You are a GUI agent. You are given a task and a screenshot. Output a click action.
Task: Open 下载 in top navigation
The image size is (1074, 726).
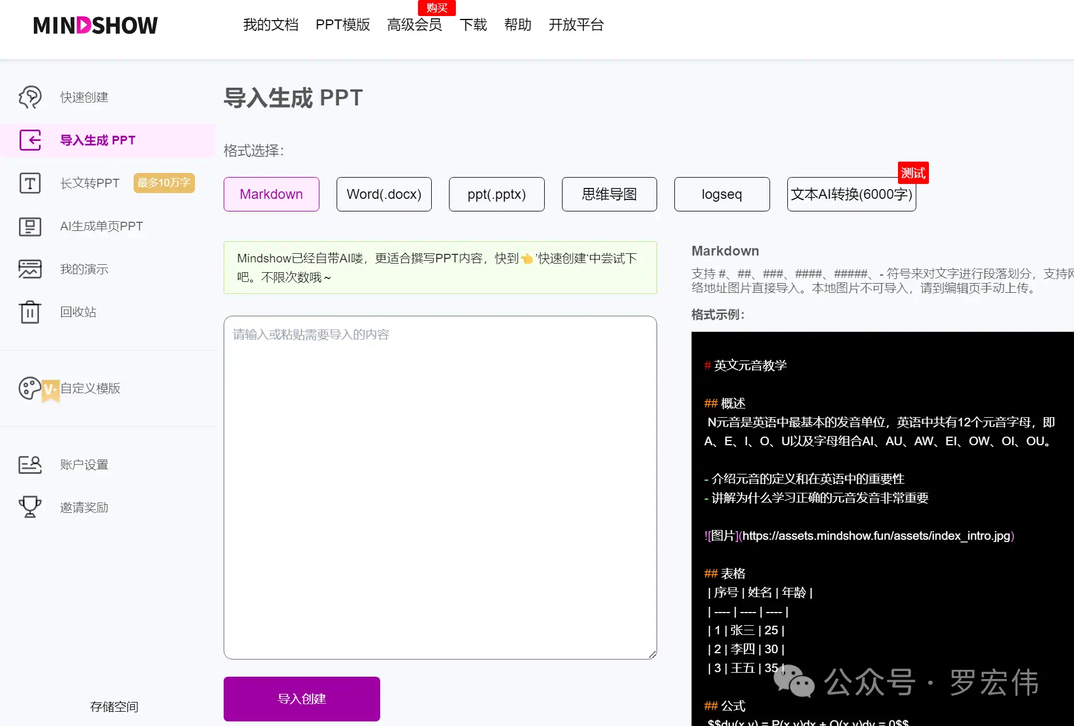tap(474, 25)
